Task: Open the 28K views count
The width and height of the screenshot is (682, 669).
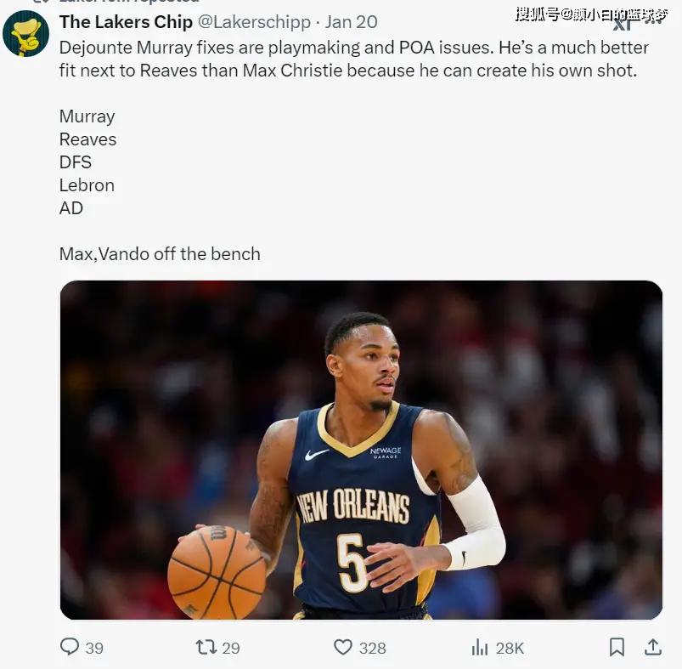Action: pyautogui.click(x=510, y=648)
